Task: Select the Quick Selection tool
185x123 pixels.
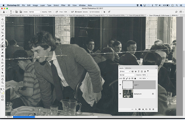Action: [2, 29]
